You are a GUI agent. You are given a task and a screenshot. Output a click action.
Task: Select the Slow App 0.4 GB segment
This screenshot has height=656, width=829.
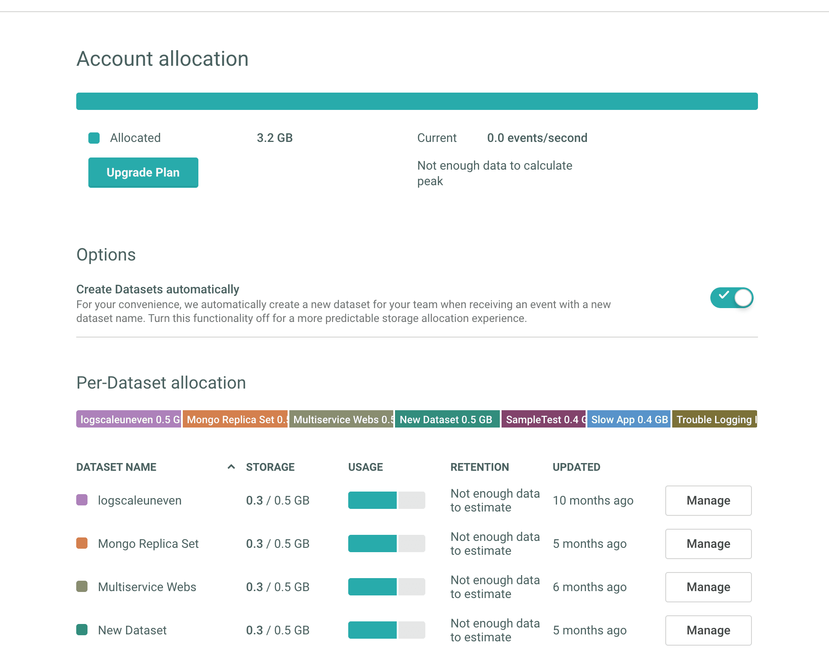[628, 419]
